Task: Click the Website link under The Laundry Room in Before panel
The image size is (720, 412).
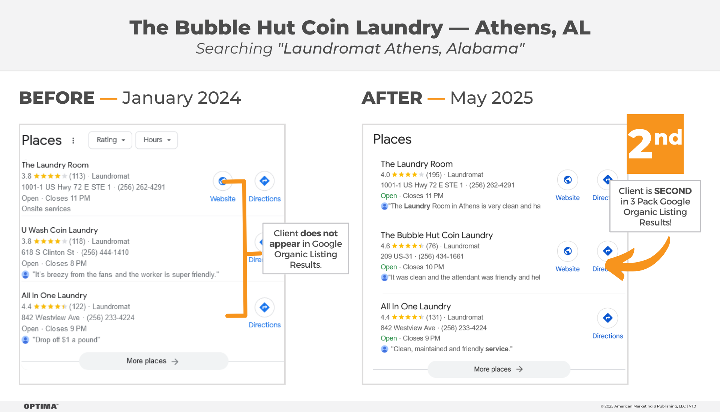Action: pyautogui.click(x=223, y=199)
